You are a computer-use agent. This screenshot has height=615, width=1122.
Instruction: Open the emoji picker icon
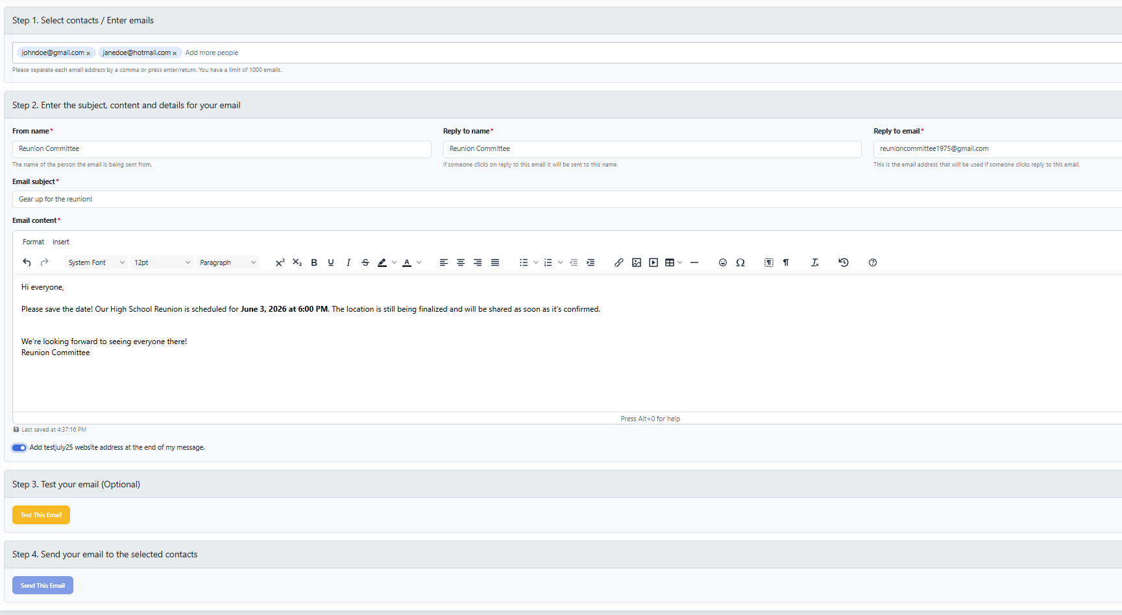click(723, 262)
